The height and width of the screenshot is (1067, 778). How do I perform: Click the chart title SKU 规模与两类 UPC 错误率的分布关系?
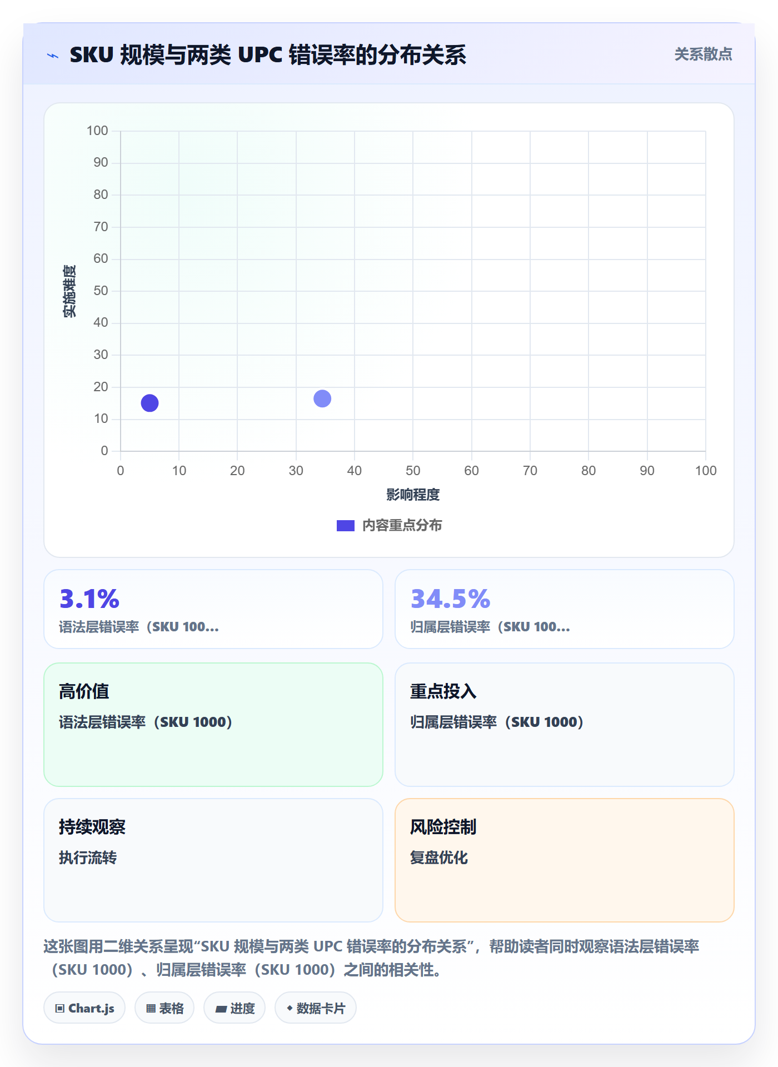click(x=268, y=55)
